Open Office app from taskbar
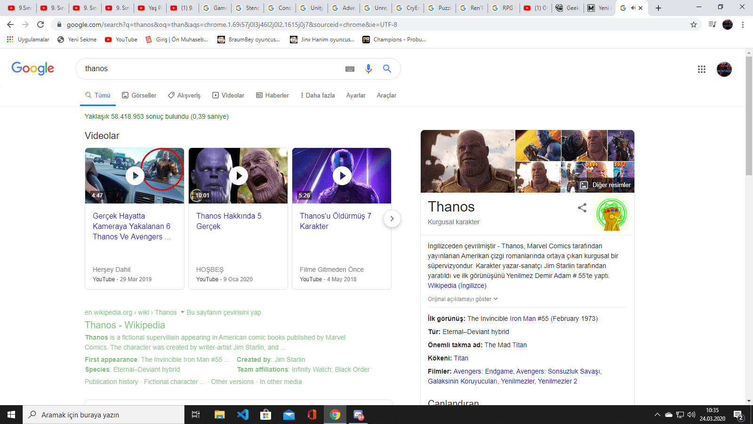 click(312, 415)
